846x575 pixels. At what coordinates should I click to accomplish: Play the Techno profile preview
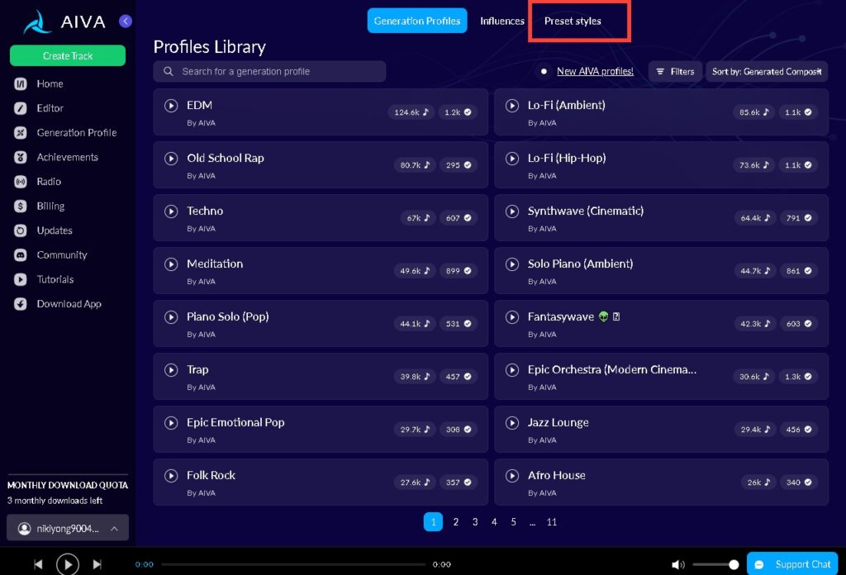[x=171, y=211]
